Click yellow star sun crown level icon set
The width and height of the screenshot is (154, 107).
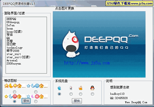[x=15, y=86]
